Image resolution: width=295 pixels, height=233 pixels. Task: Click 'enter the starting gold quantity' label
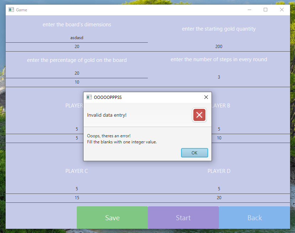coord(219,29)
